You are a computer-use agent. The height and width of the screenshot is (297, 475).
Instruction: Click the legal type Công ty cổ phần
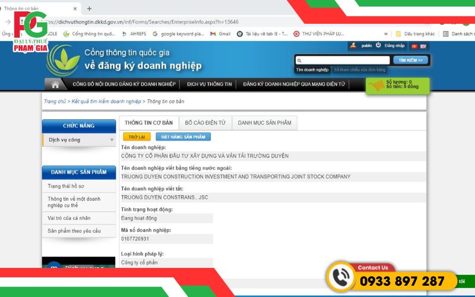[x=140, y=263]
